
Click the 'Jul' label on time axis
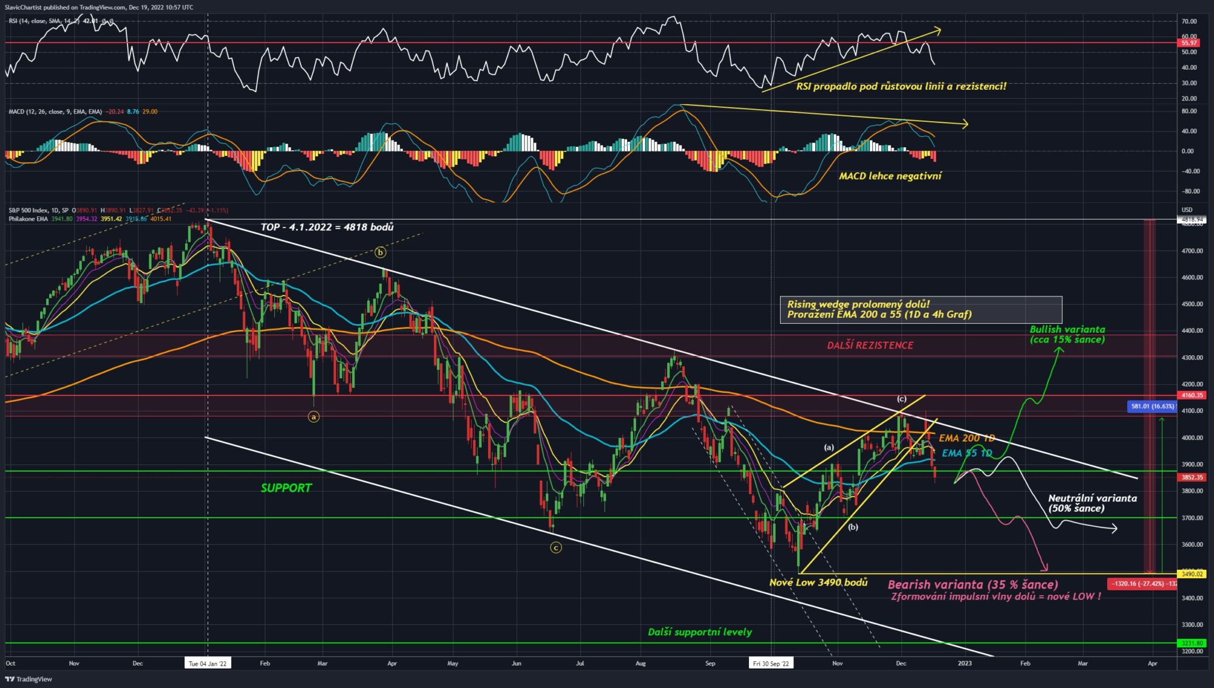[580, 663]
